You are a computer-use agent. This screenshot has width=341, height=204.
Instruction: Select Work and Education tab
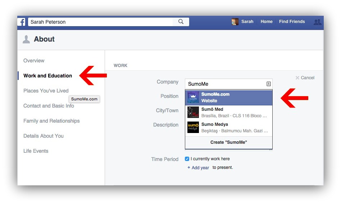pyautogui.click(x=47, y=76)
